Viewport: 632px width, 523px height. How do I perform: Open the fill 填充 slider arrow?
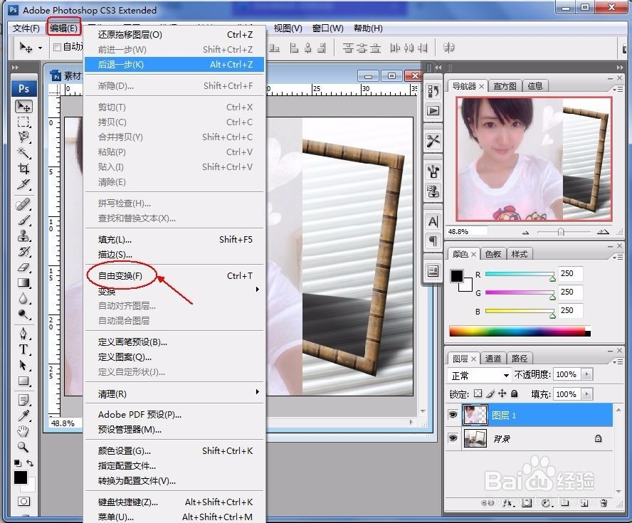[587, 394]
